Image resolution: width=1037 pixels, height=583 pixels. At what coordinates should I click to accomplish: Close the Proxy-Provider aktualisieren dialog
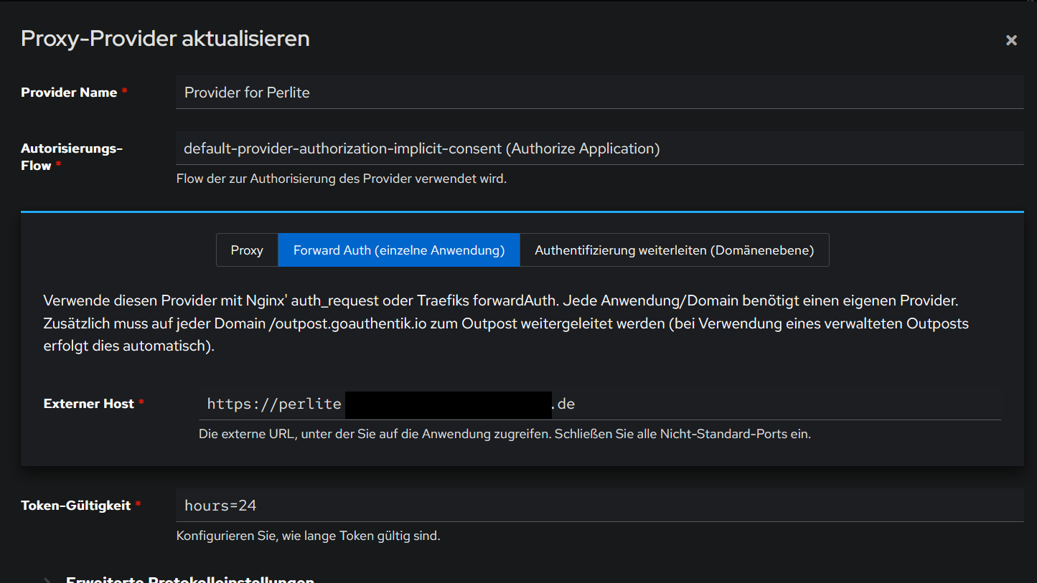pyautogui.click(x=1011, y=40)
